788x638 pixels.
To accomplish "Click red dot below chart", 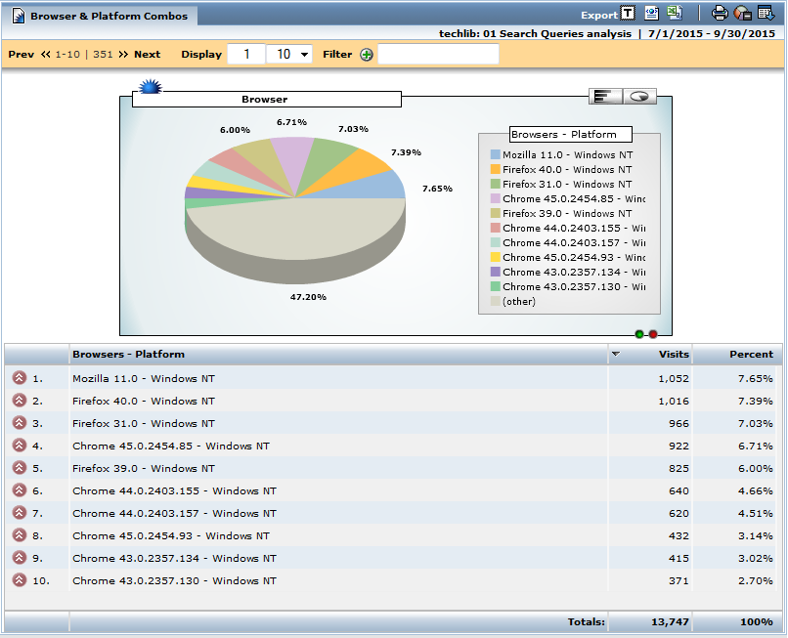I will coord(653,334).
